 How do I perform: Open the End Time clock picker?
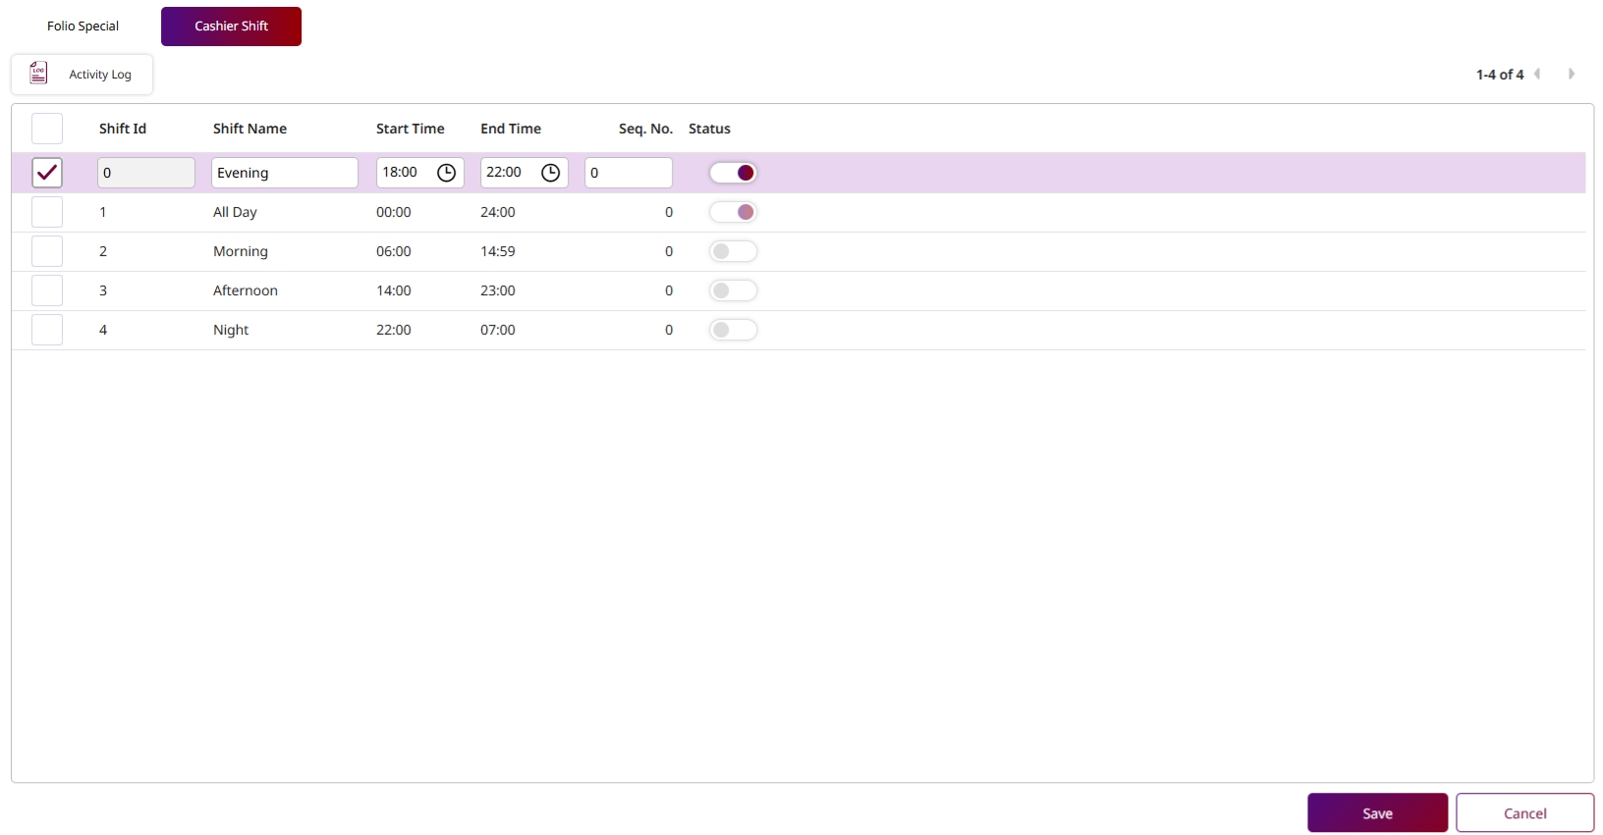[x=550, y=173]
